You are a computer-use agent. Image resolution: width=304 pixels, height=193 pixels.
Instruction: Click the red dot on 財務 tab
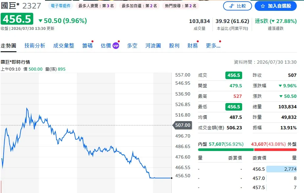pos(198,41)
